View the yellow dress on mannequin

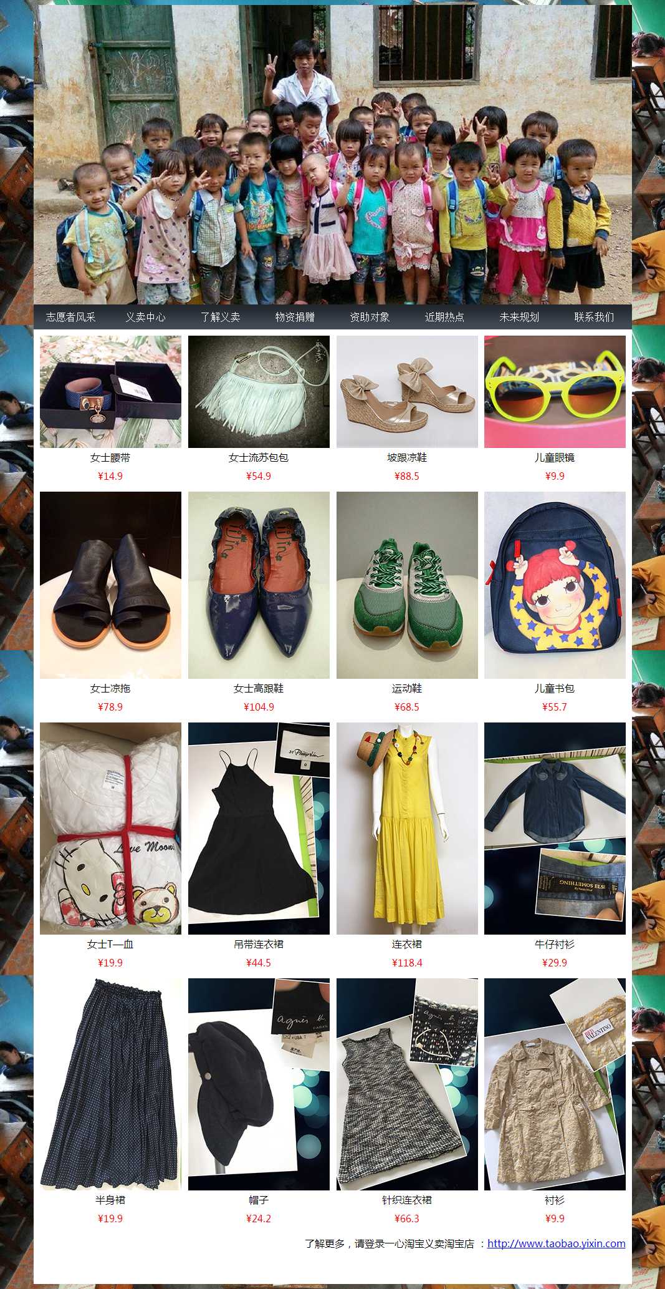[407, 829]
